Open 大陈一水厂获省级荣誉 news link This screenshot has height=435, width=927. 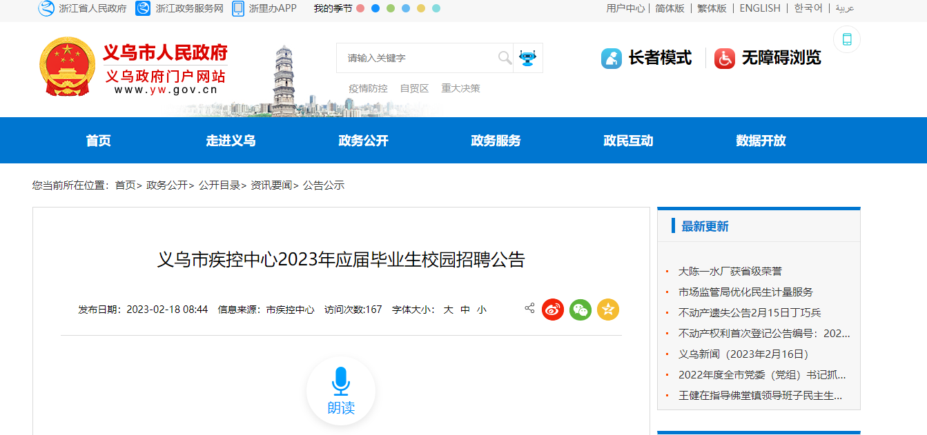tap(730, 272)
